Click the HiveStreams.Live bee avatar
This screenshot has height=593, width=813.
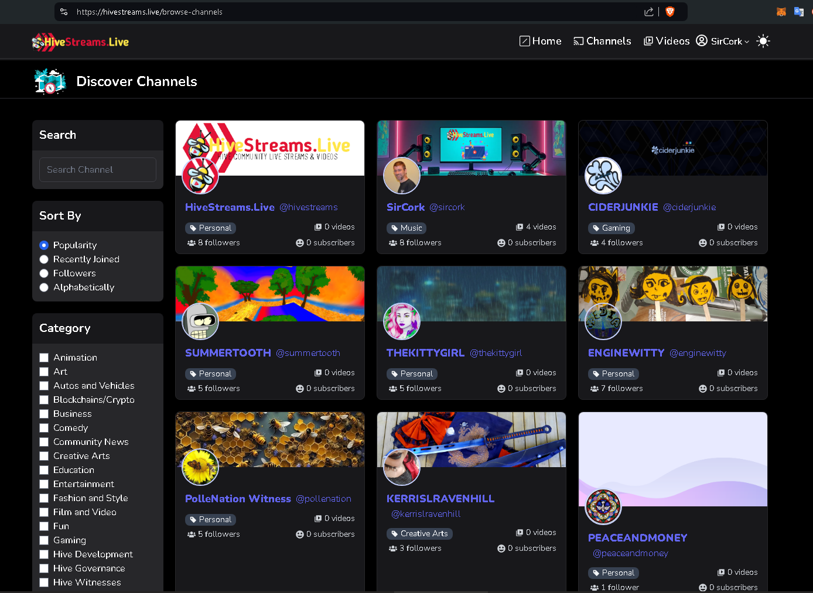(x=200, y=176)
